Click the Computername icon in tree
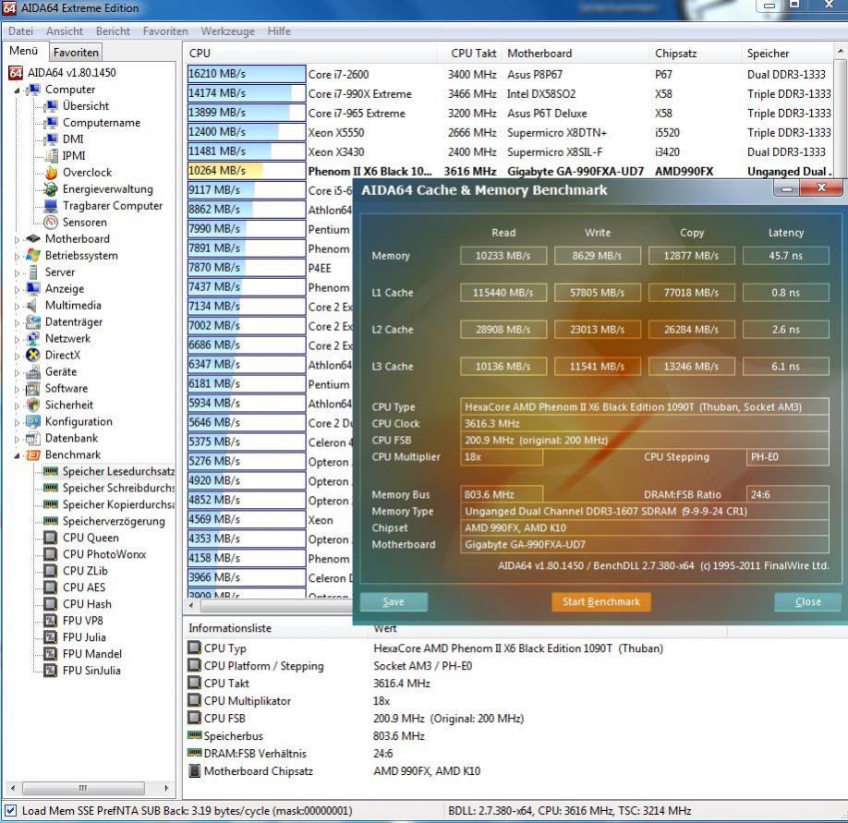 click(52, 123)
